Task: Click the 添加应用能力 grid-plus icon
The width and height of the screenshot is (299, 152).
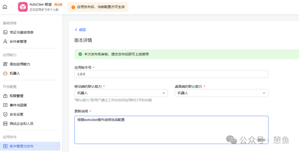Action: coord(5,64)
